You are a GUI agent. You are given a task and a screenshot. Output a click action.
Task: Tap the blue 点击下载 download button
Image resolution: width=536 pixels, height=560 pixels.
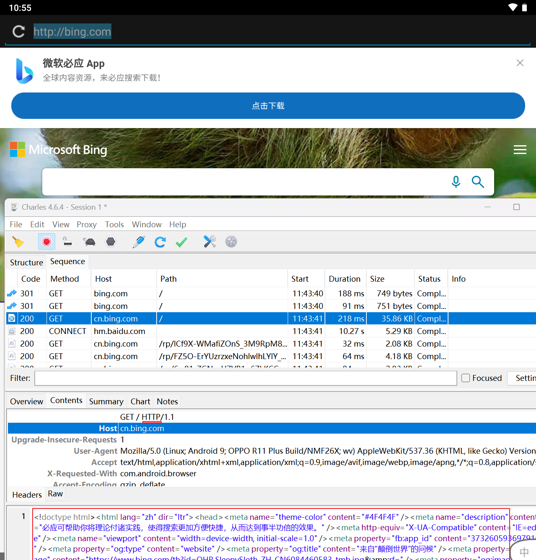click(268, 106)
